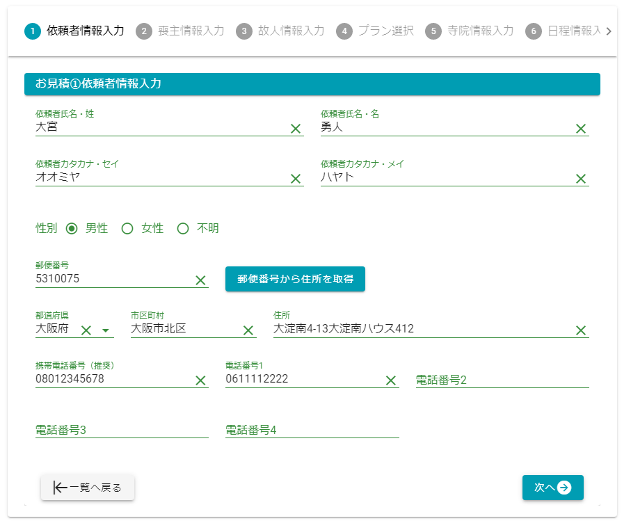The height and width of the screenshot is (530, 631).
Task: Clear the 依頼者カタカナ・セイ field
Action: tap(295, 179)
